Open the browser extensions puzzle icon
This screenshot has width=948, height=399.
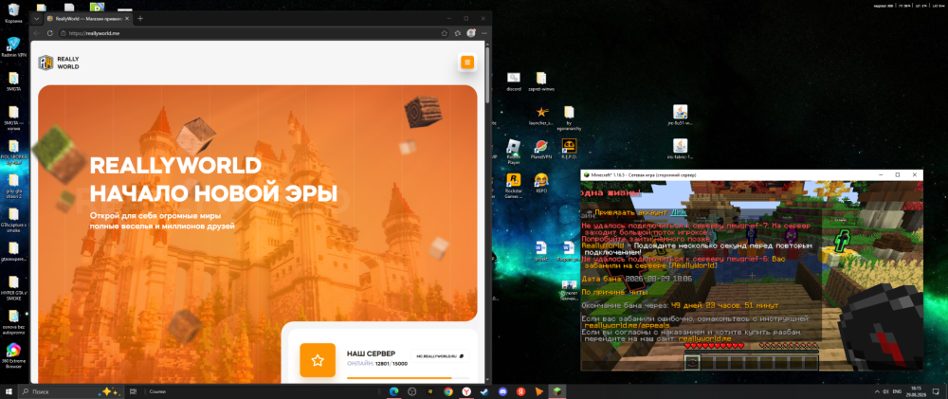point(458,33)
